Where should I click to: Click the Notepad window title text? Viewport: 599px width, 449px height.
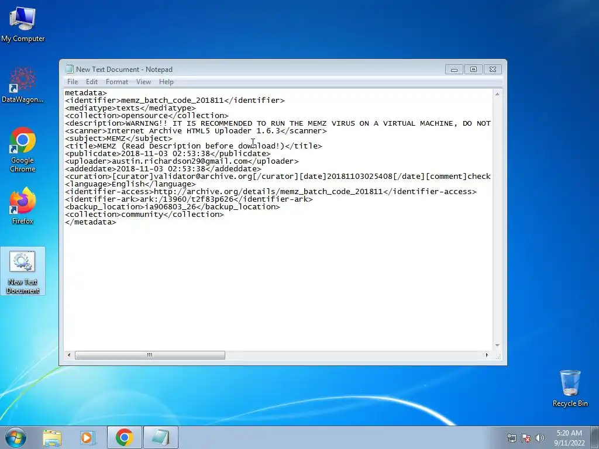tap(124, 70)
